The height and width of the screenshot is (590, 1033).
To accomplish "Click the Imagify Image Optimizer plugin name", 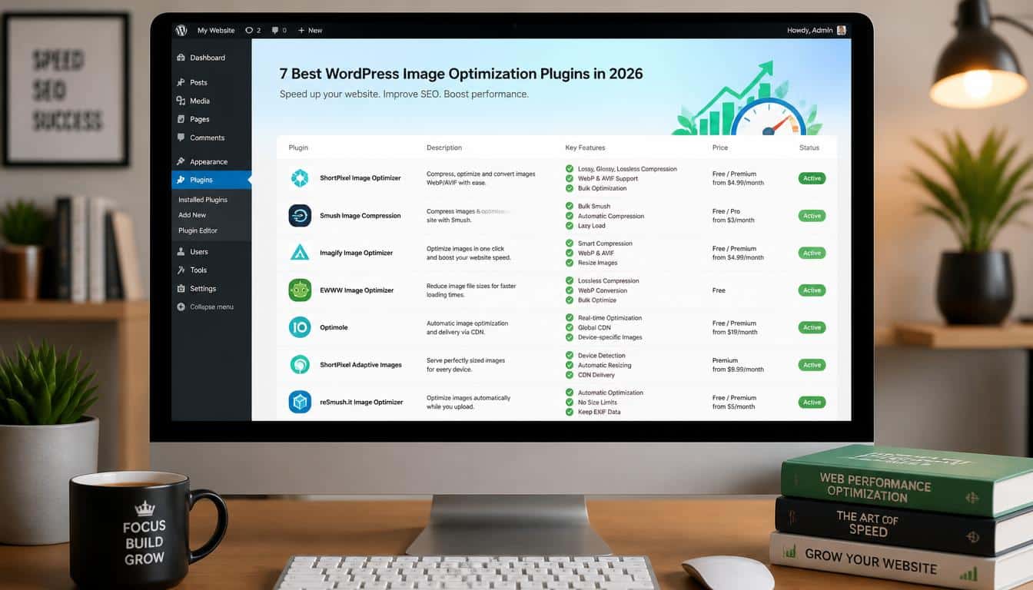I will click(x=357, y=253).
